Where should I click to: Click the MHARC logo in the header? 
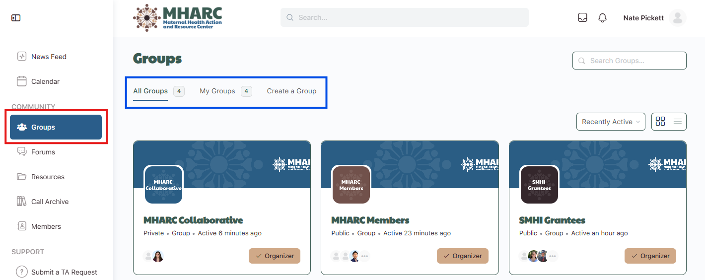(x=178, y=18)
